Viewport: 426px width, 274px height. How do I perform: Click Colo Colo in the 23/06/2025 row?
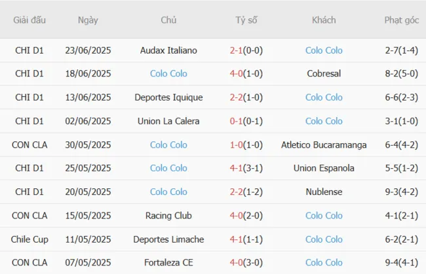324,50
